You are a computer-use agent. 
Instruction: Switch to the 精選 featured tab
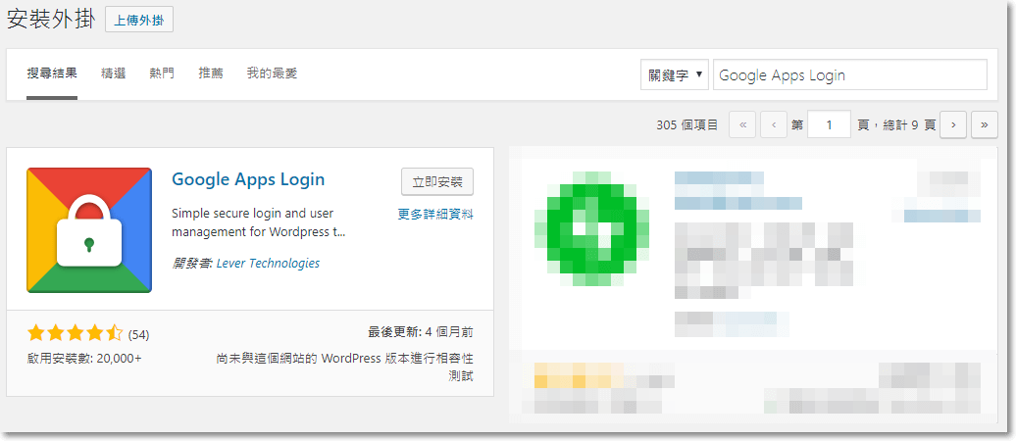coord(114,73)
